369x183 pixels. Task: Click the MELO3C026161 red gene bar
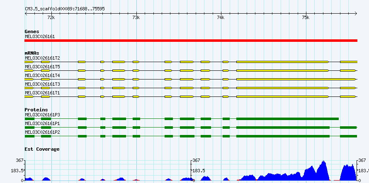(x=191, y=41)
